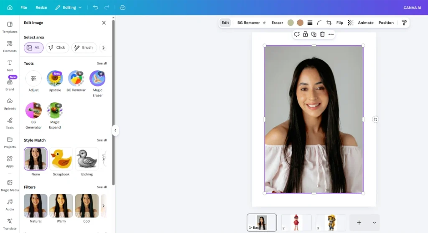Open the tan-orange color swatch
The image size is (428, 233).
coord(300,23)
